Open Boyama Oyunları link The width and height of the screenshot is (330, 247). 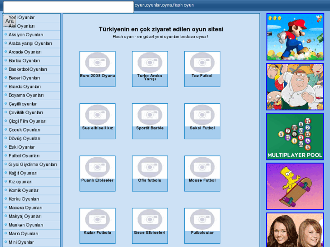tap(26, 95)
